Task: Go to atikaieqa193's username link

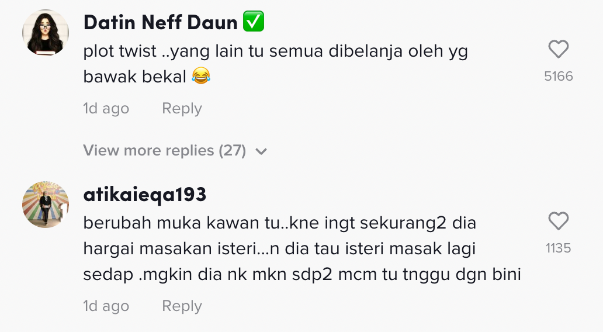Action: point(145,195)
